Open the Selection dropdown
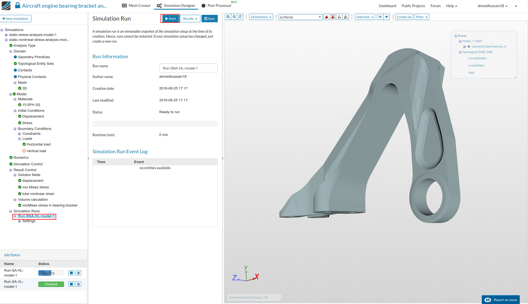This screenshot has width=528, height=304. coord(365,17)
